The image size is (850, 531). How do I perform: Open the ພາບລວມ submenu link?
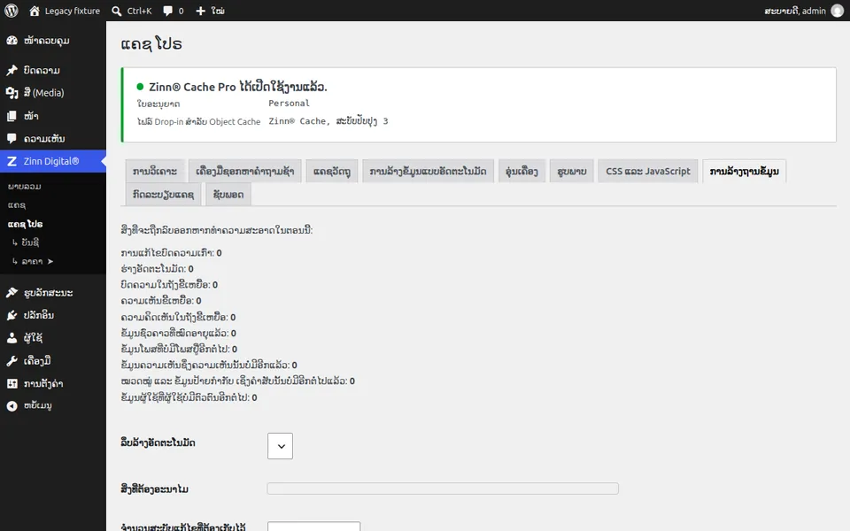[x=25, y=187]
